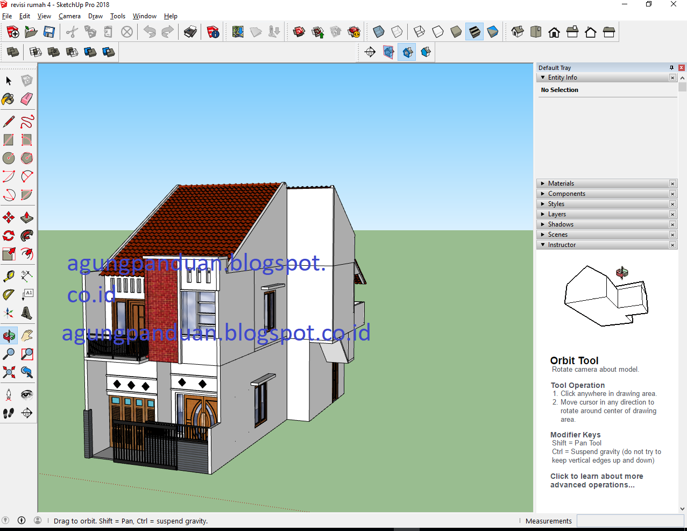687x531 pixels.
Task: Collapse the Entity Info panel
Action: pos(542,77)
